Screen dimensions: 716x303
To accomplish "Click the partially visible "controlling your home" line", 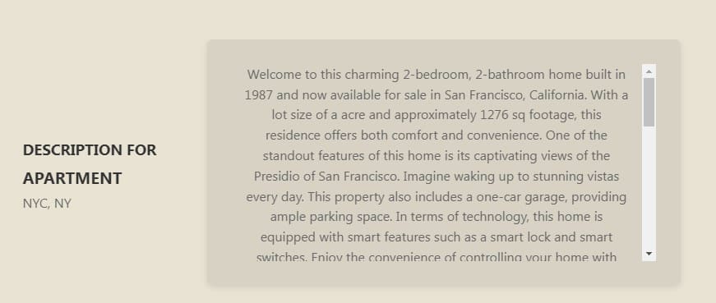I will [436, 257].
